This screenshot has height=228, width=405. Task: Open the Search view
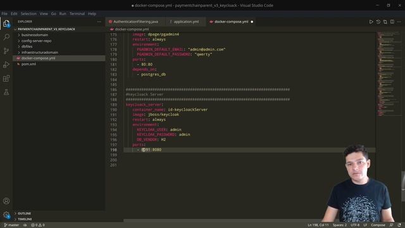(x=6, y=37)
